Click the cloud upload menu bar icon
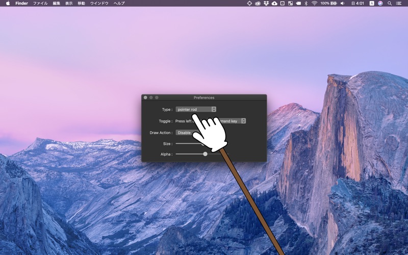 (274, 3)
